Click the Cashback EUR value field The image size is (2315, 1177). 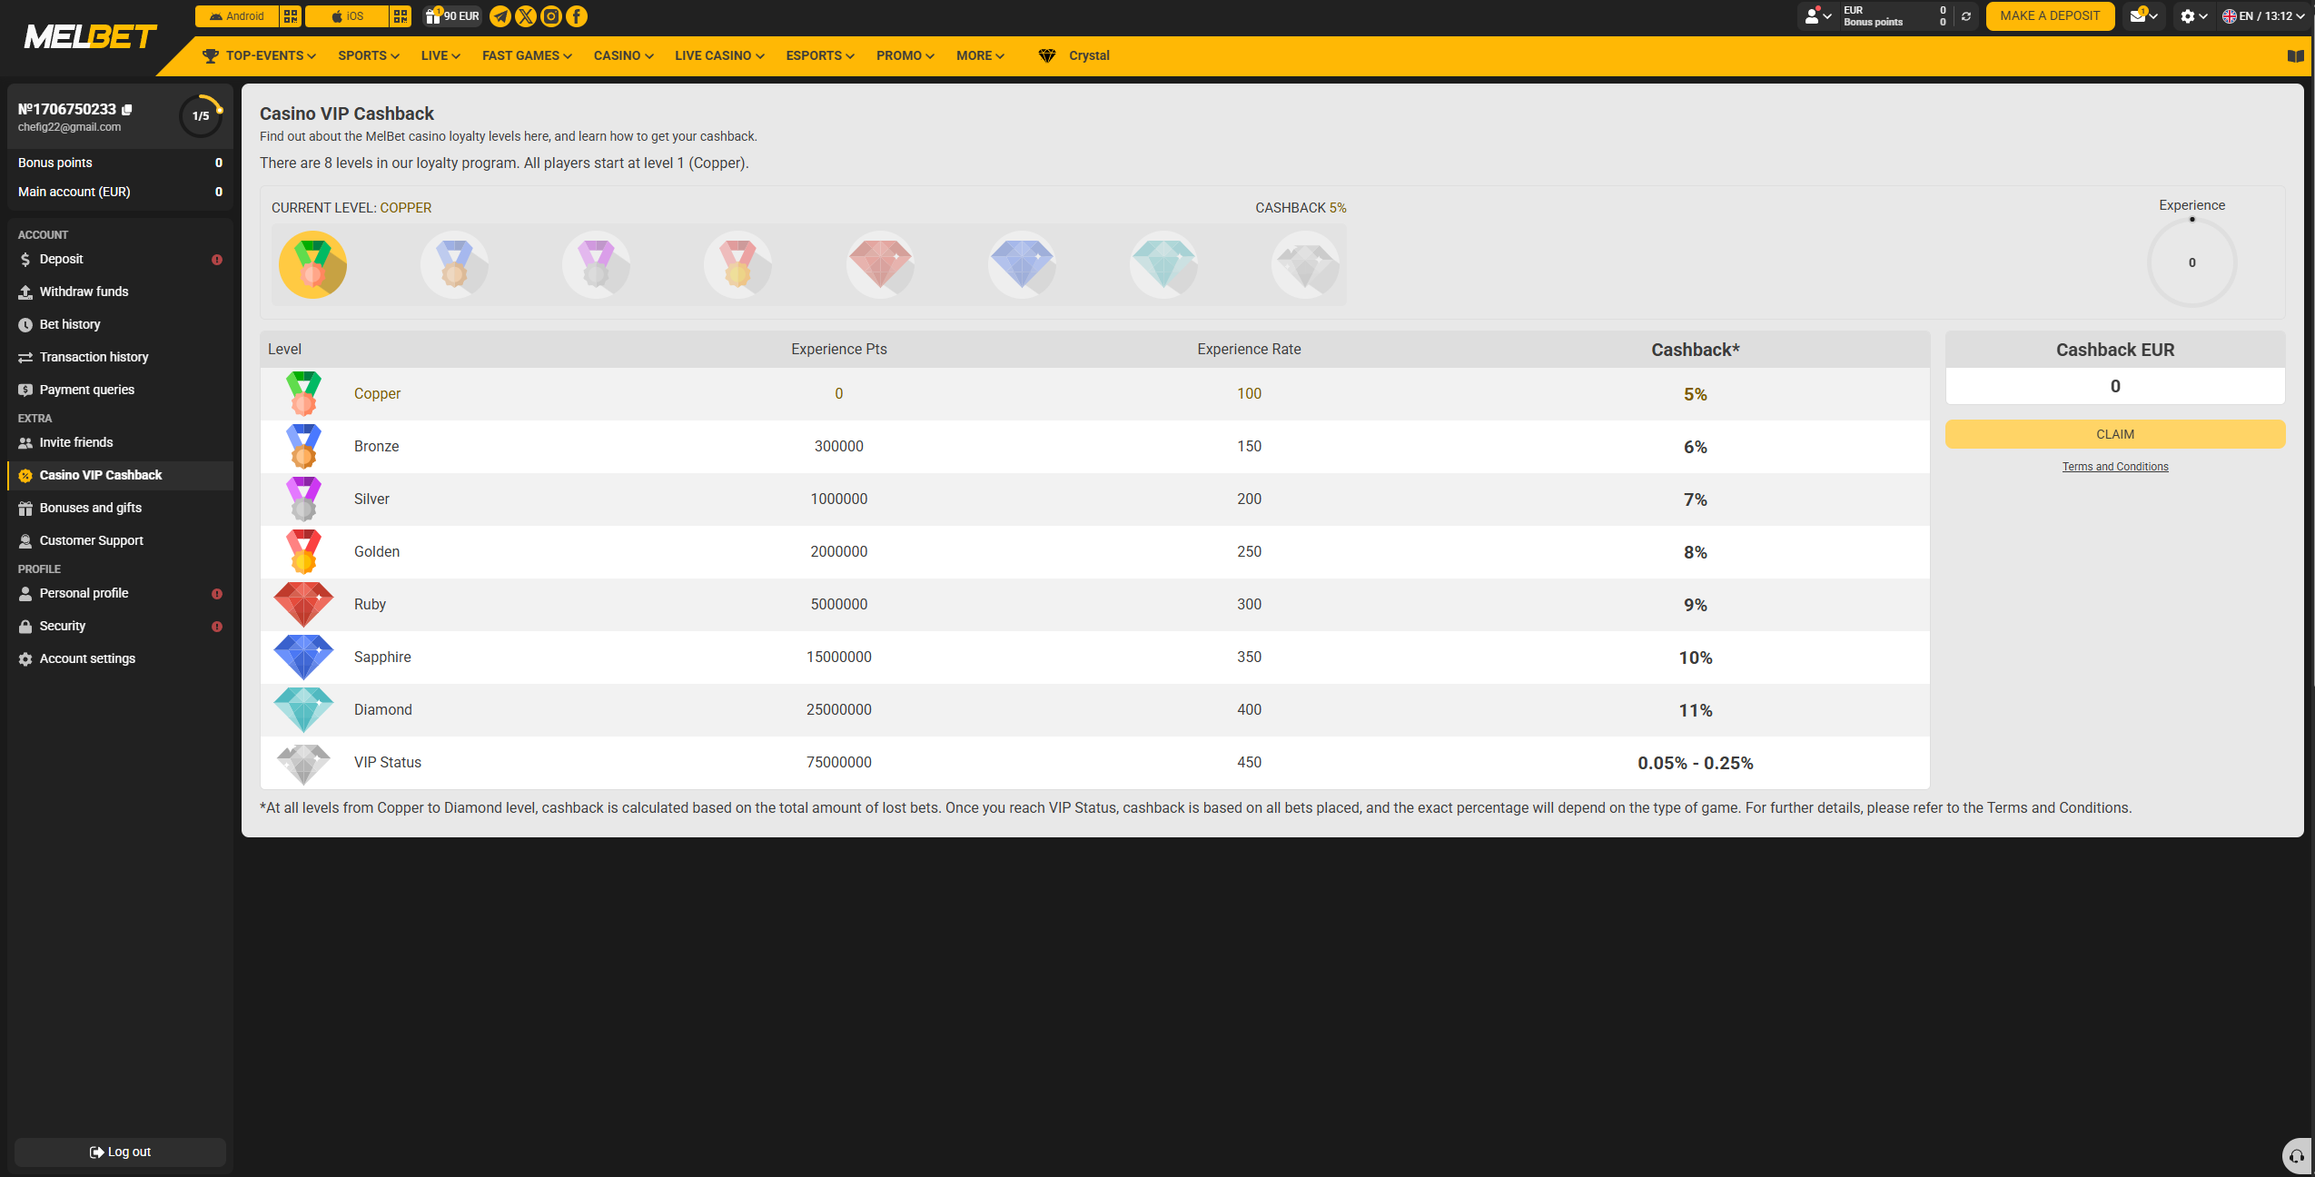(x=2114, y=387)
